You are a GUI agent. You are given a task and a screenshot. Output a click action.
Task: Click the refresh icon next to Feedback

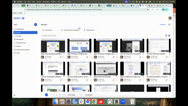tap(169, 24)
